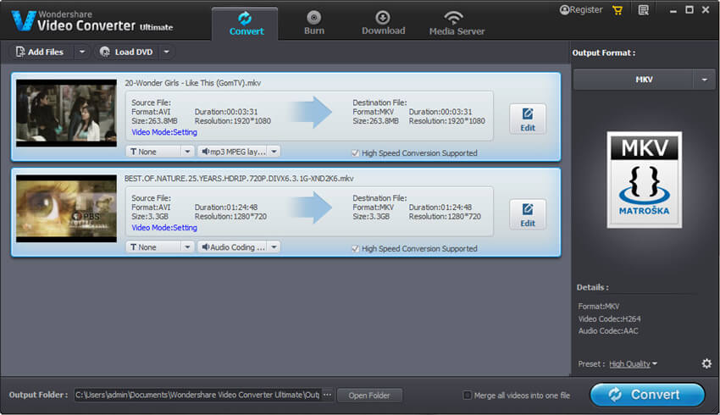Image resolution: width=720 pixels, height=415 pixels.
Task: Click the Audio Codec:AAC detail text
Action: (x=608, y=331)
